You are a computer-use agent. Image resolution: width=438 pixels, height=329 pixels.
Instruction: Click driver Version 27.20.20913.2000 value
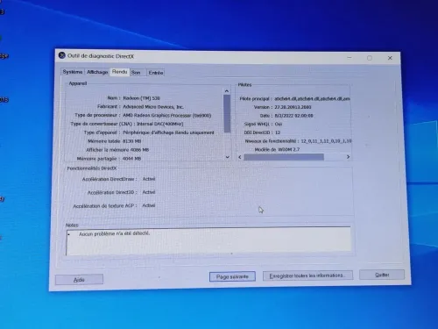(293, 107)
